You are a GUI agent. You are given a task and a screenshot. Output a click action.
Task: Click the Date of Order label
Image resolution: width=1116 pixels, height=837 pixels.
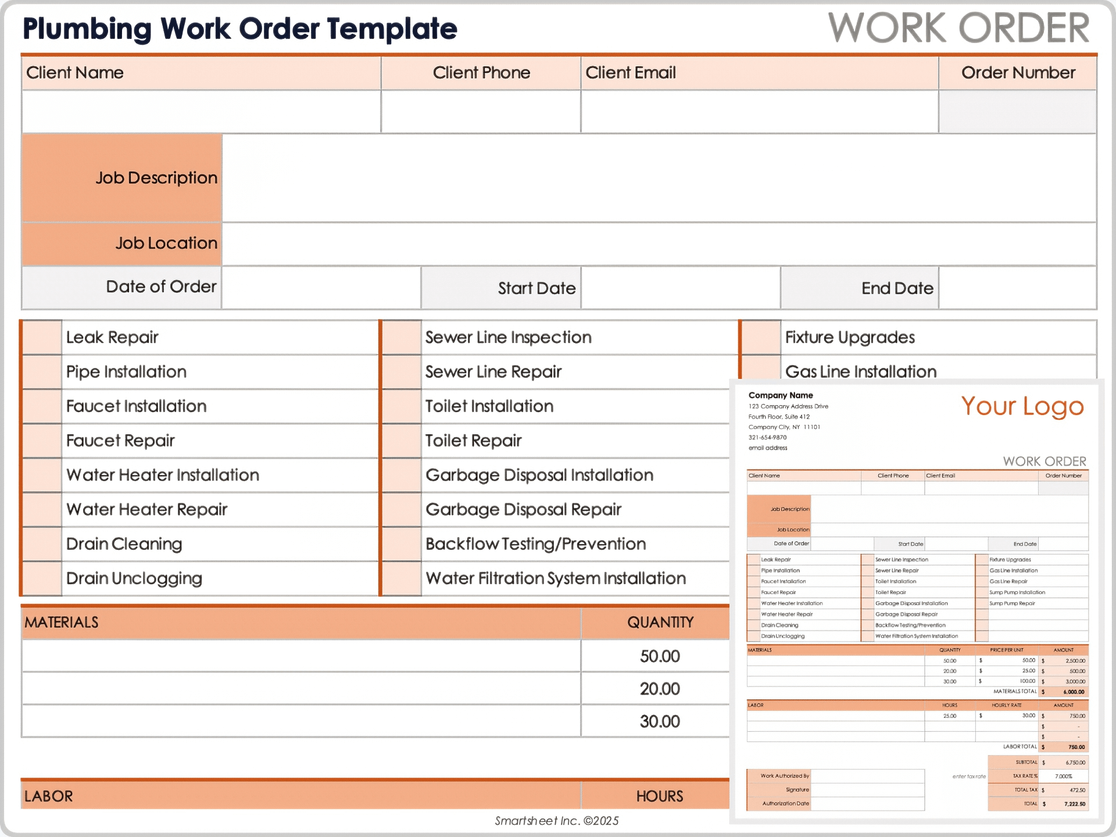[x=122, y=287]
